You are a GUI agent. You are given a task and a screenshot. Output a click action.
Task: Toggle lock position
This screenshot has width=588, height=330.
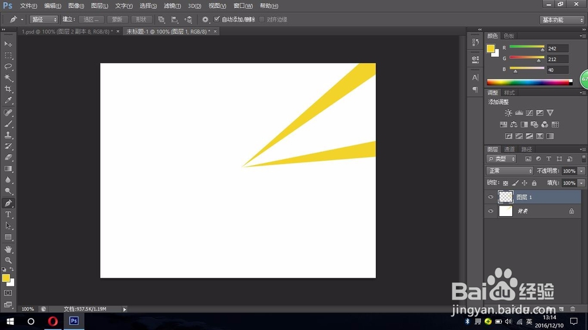(524, 183)
